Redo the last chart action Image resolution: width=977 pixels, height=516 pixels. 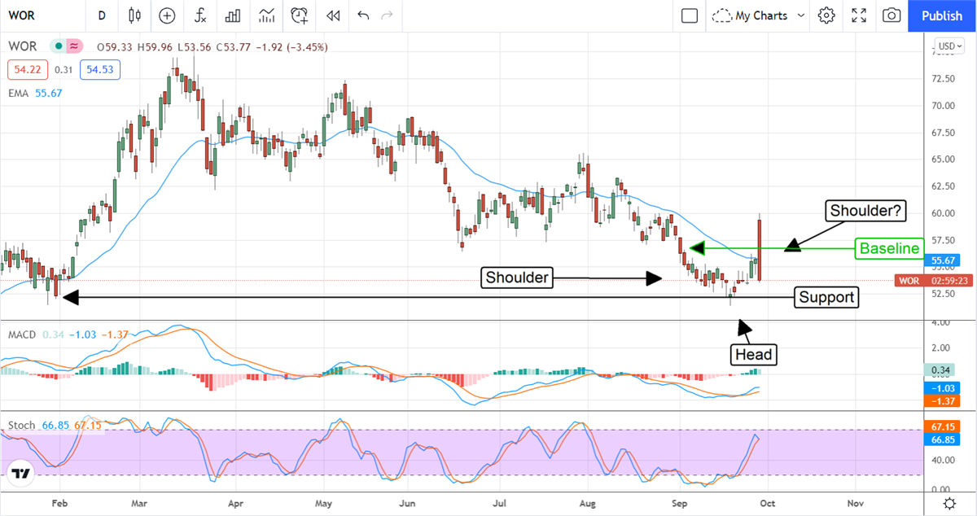pyautogui.click(x=387, y=15)
